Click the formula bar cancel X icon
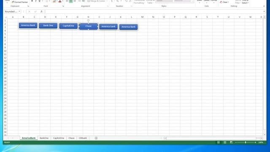The image size is (270, 152). 29,11
